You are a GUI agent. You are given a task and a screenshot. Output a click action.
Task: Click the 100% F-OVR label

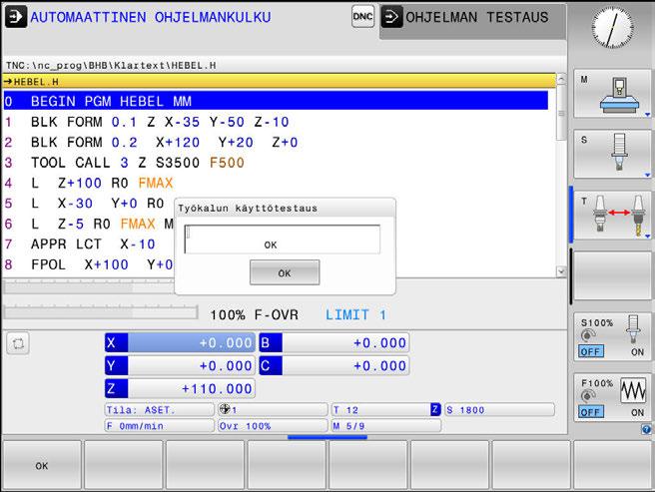click(254, 314)
